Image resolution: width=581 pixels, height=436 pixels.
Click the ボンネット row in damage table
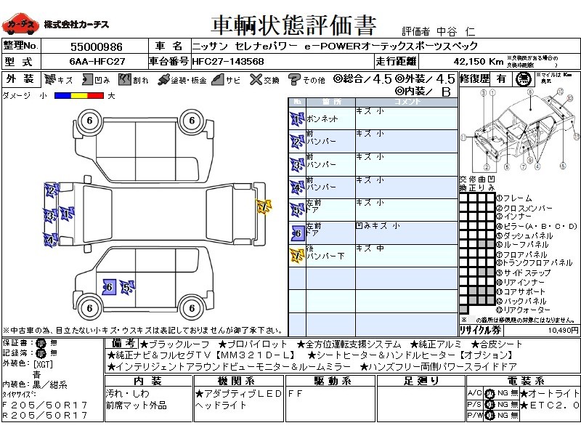tap(373, 118)
